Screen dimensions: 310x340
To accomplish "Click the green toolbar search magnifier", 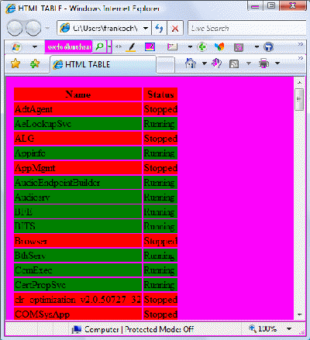I will coord(100,46).
